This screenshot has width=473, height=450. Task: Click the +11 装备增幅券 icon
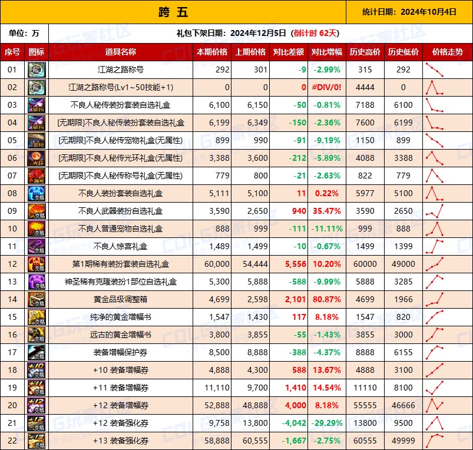click(37, 388)
